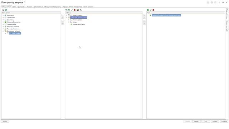Expand the РегистрыСведений node
The width and height of the screenshot is (229, 129).
[3, 27]
